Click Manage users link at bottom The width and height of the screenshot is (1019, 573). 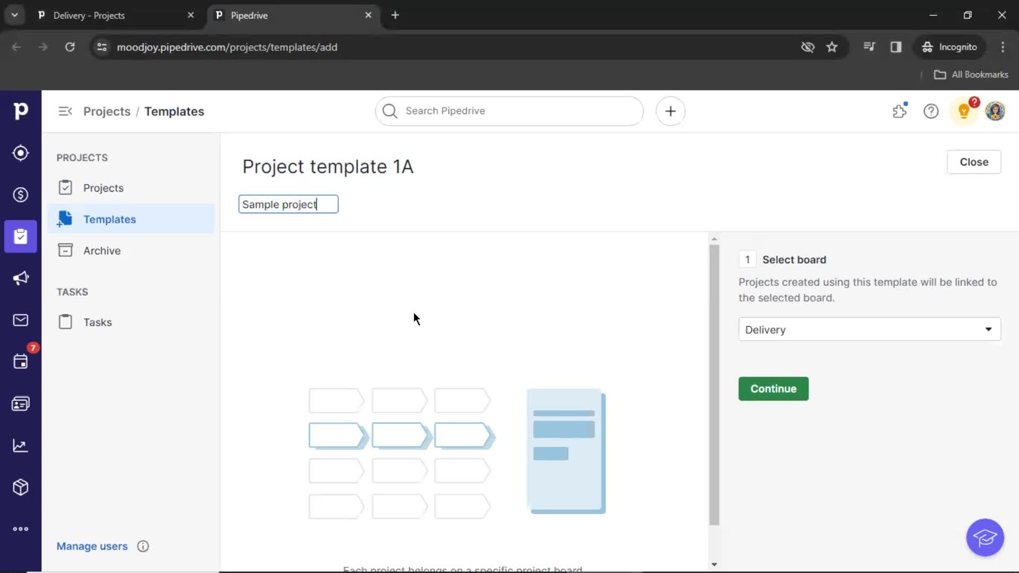pos(92,546)
